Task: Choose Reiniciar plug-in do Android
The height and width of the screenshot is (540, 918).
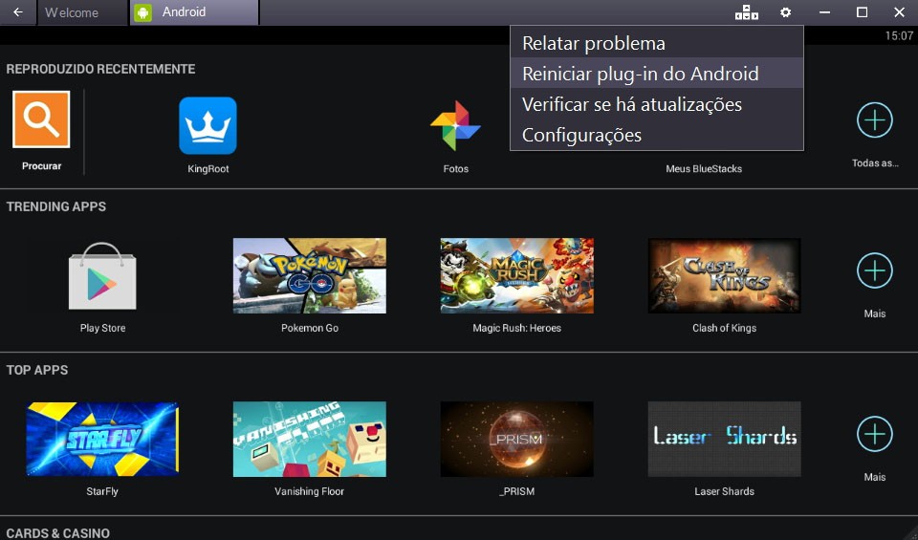Action: (640, 74)
